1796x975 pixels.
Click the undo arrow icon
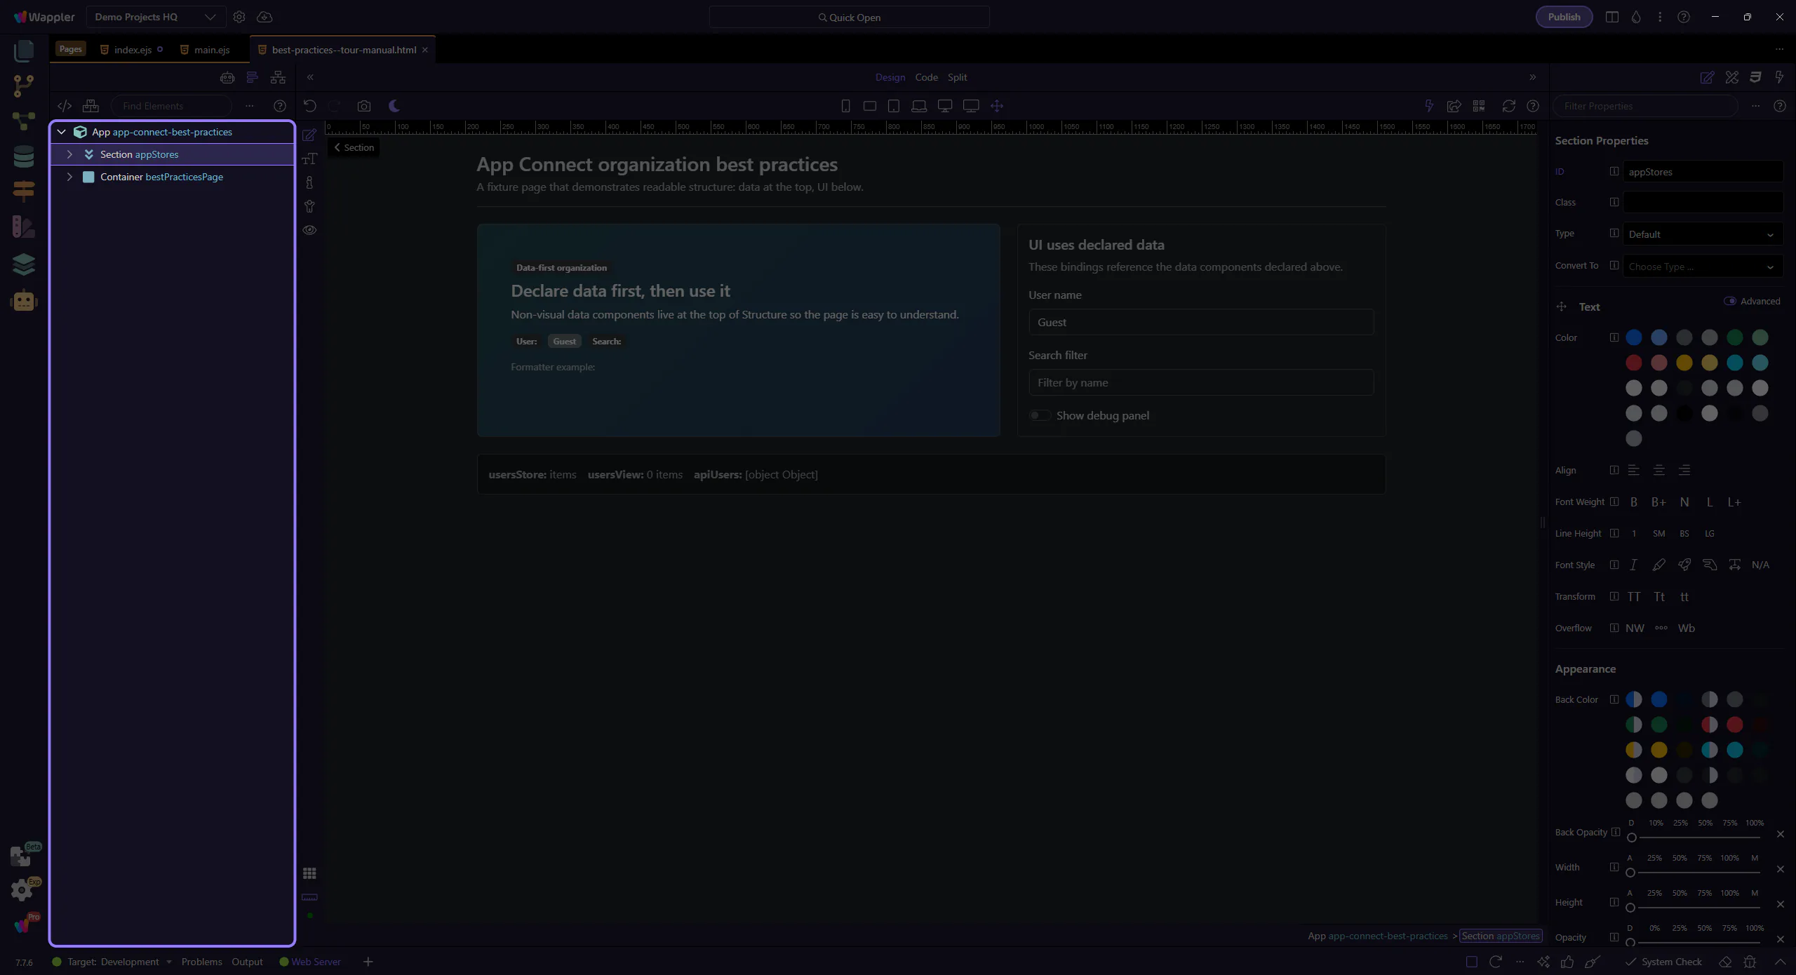click(310, 106)
